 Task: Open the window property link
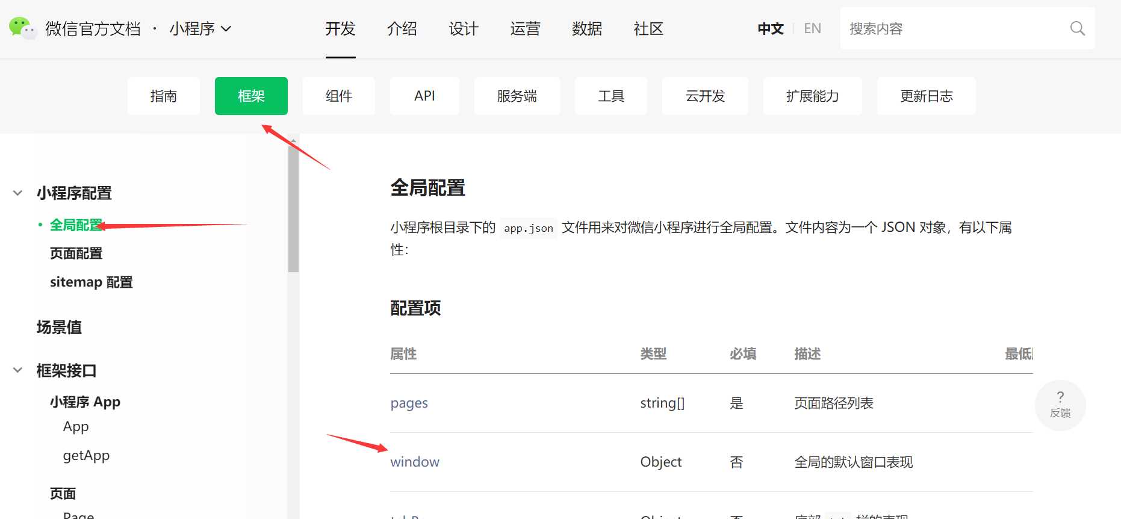coord(415,462)
